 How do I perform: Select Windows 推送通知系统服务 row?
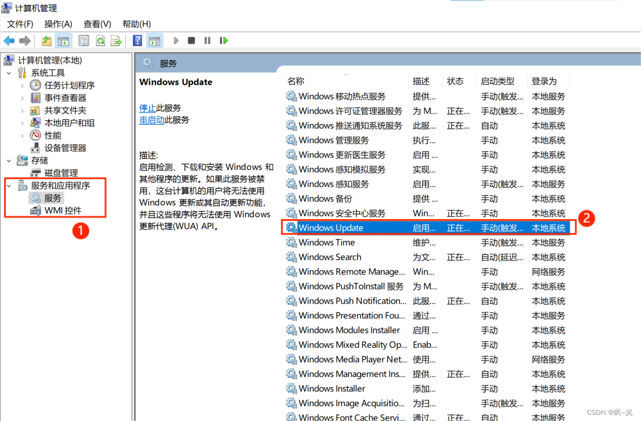click(427, 125)
